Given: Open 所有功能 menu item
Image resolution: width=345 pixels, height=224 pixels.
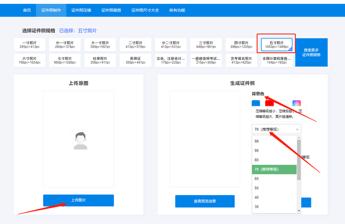Looking at the screenshot, I should (177, 10).
